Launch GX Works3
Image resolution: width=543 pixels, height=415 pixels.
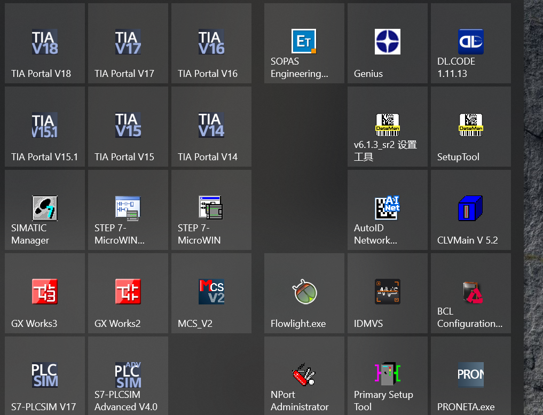44,293
